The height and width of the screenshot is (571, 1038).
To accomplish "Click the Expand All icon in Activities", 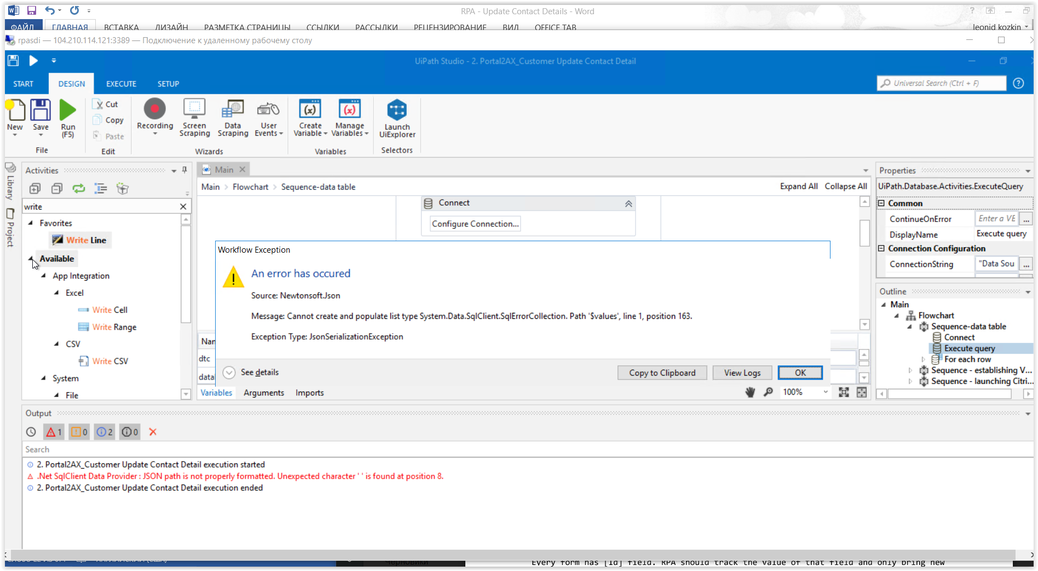I will click(35, 189).
